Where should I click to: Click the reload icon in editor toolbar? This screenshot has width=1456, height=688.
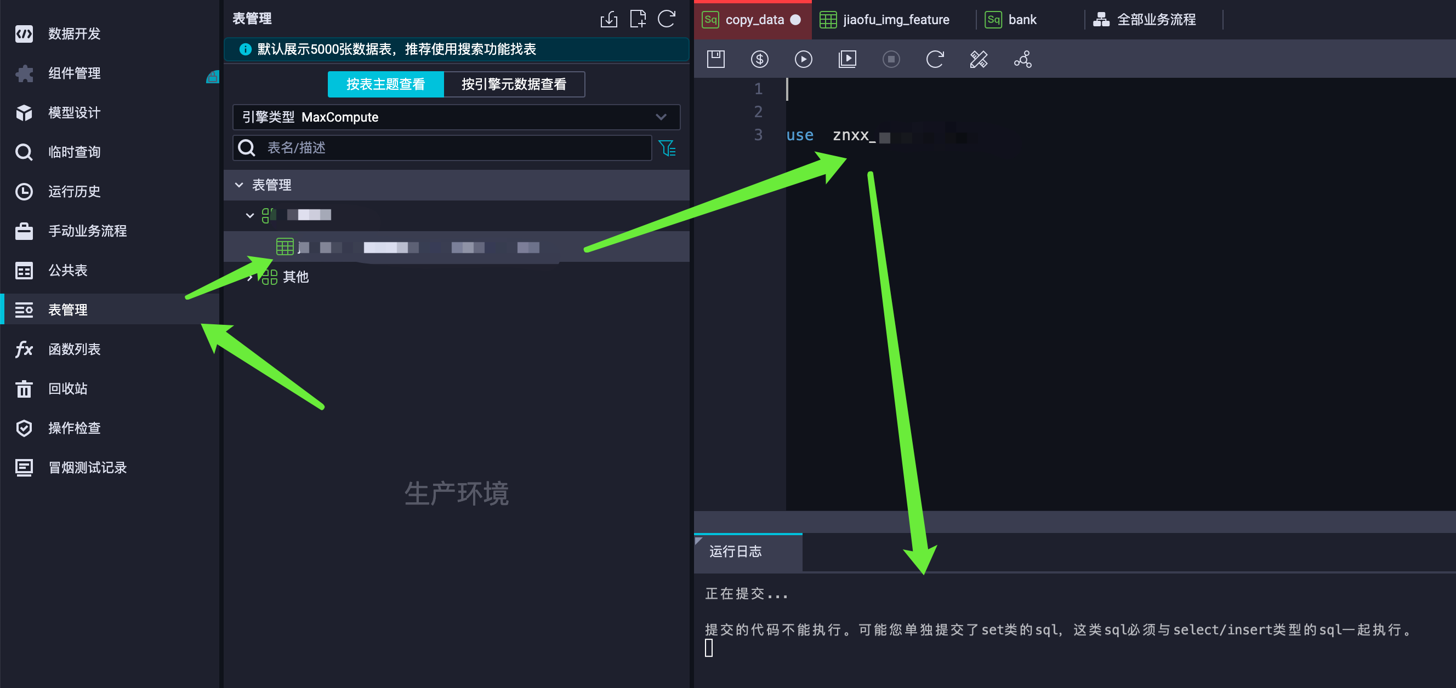pos(934,59)
